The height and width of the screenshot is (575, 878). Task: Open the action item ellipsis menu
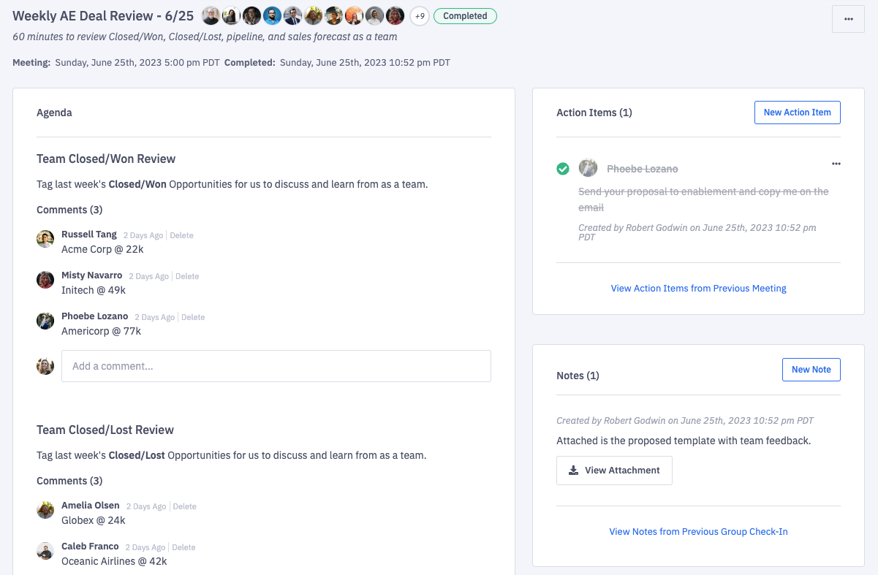click(x=836, y=164)
